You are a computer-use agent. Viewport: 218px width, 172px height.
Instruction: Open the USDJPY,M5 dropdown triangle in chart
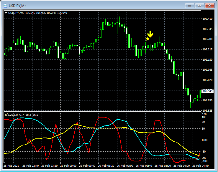click(6, 13)
